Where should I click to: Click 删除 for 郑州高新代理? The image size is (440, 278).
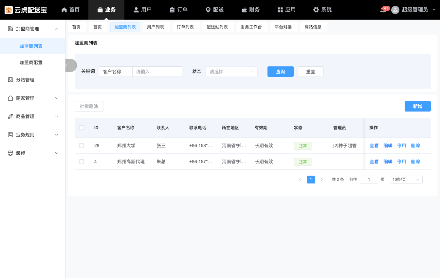pos(415,162)
